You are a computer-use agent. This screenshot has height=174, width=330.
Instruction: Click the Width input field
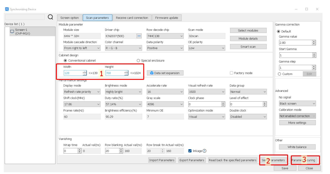click(x=73, y=73)
